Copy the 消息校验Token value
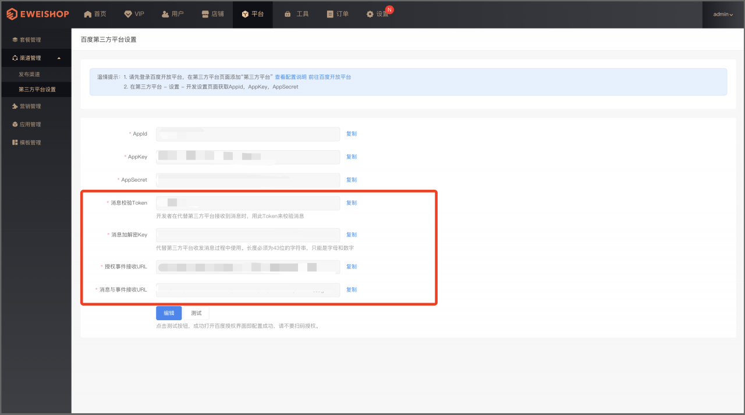Image resolution: width=745 pixels, height=415 pixels. pos(352,203)
